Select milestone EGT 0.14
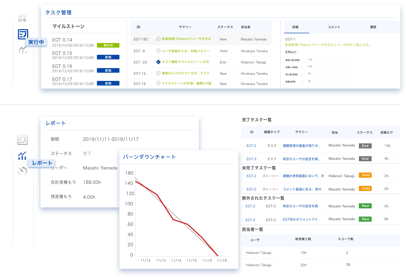The width and height of the screenshot is (406, 277). point(62,40)
